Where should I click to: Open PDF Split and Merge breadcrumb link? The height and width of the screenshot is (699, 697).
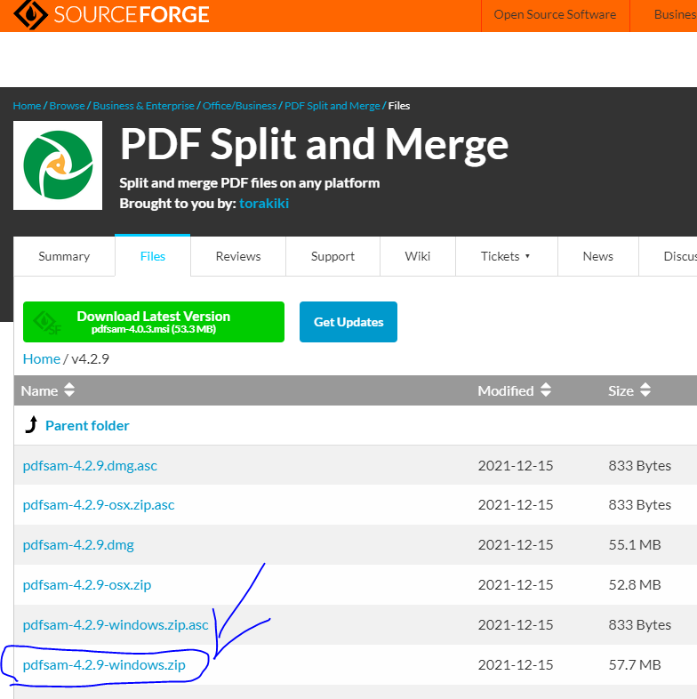click(332, 106)
